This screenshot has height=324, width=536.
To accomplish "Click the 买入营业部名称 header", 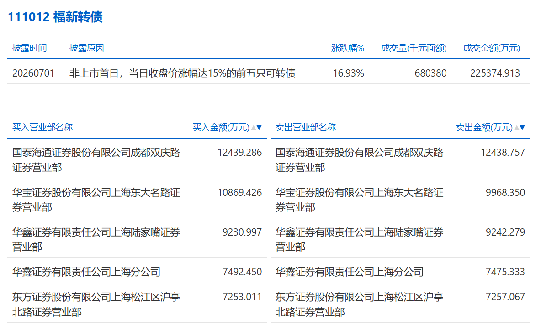I will coord(42,128).
